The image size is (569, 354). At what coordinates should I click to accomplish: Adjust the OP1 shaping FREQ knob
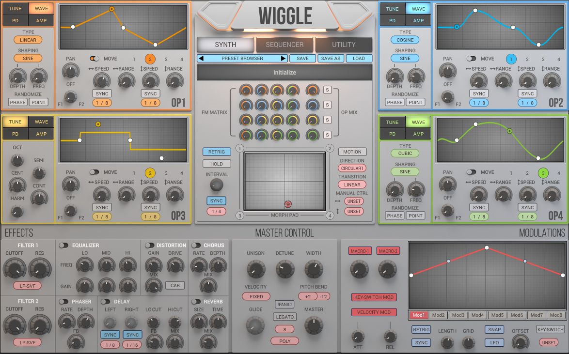(38, 76)
